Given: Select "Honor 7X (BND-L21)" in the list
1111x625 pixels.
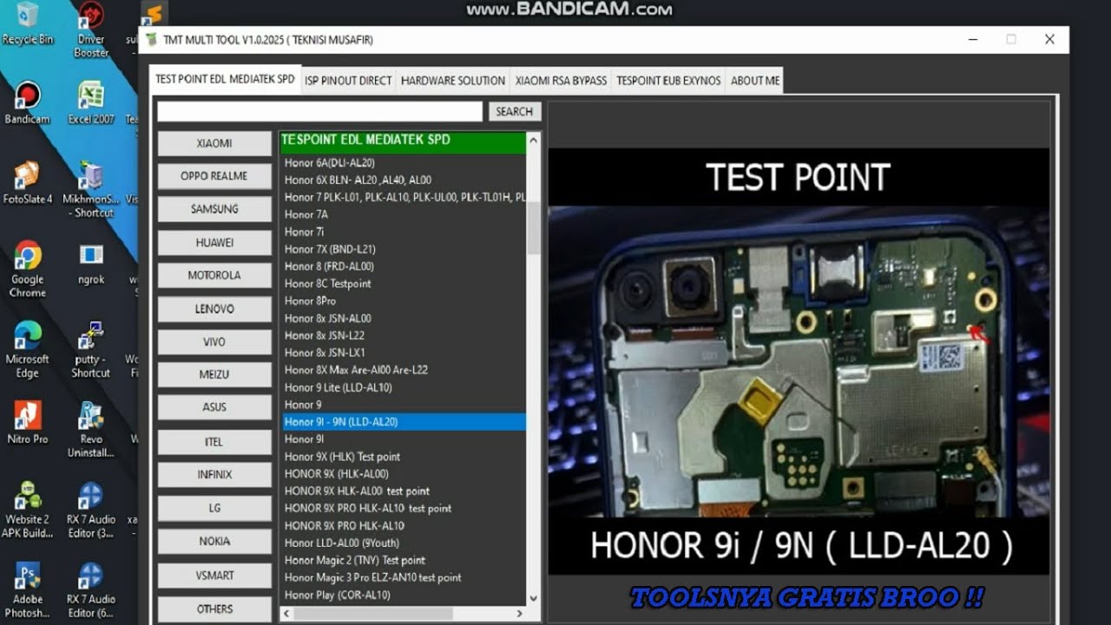Looking at the screenshot, I should pos(330,249).
